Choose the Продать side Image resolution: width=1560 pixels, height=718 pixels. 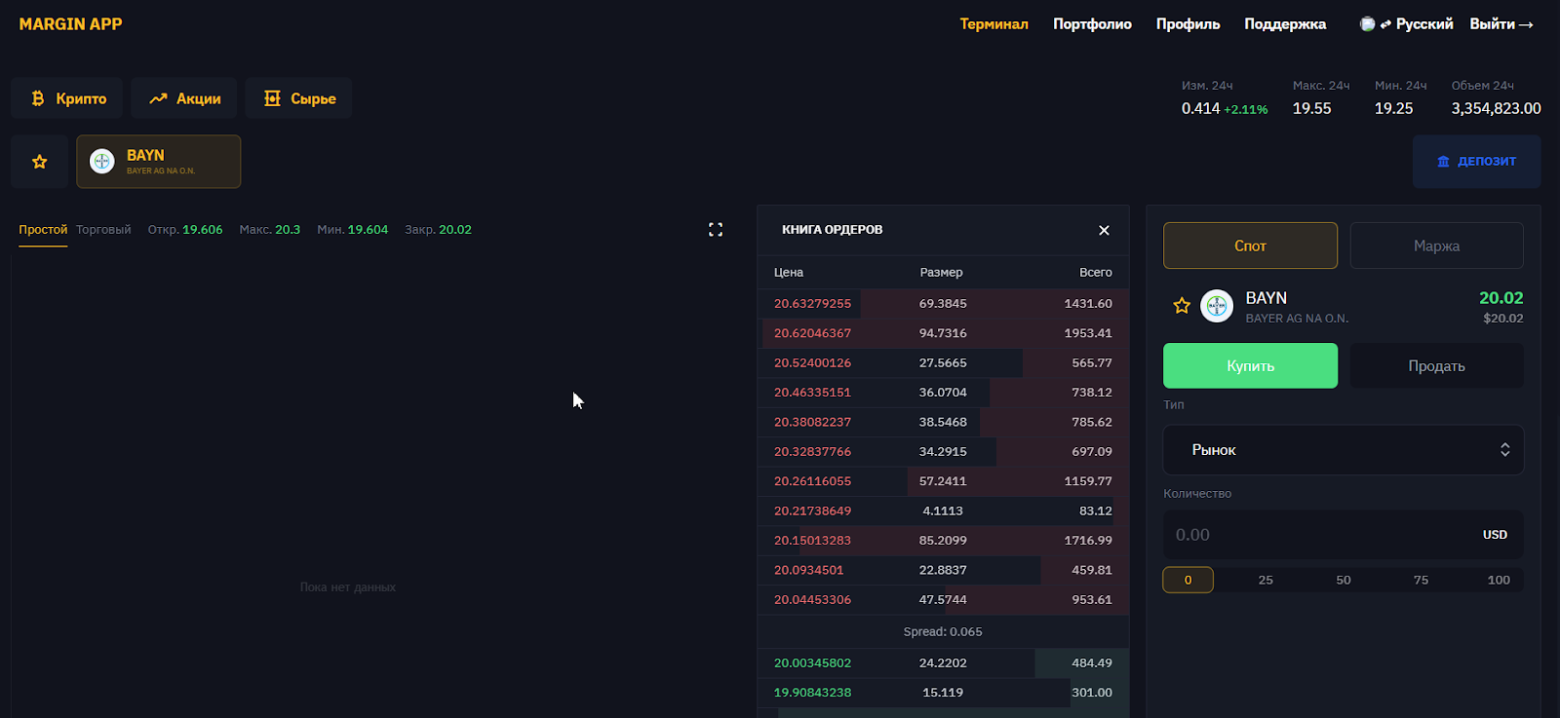1436,366
